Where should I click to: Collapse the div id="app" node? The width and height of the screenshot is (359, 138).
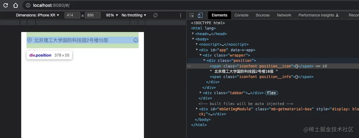click(x=197, y=50)
